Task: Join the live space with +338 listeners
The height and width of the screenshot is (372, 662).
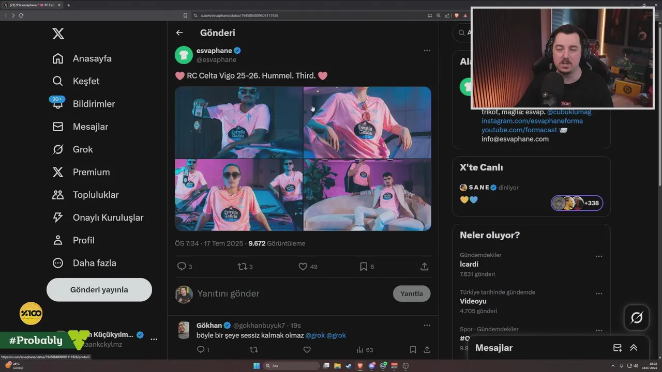Action: click(577, 203)
